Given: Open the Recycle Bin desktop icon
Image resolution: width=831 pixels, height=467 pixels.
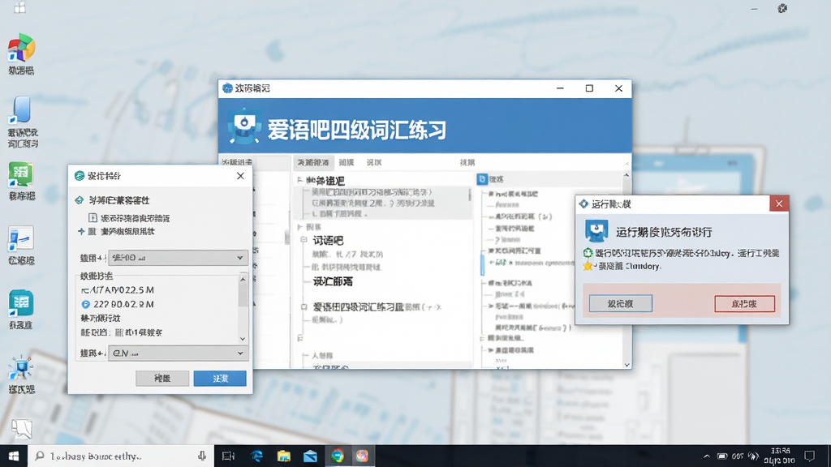Looking at the screenshot, I should click(x=21, y=428).
